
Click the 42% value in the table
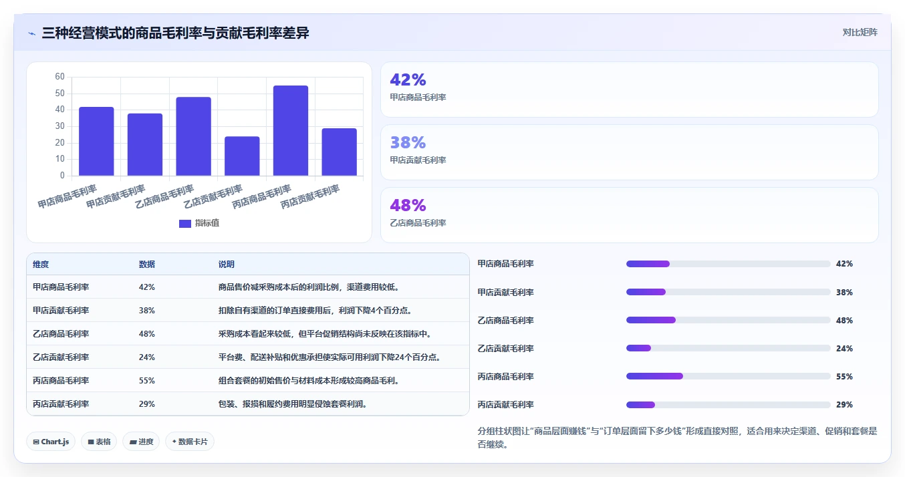coord(147,287)
